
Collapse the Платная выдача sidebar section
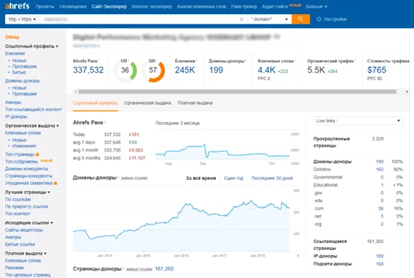(x=25, y=253)
